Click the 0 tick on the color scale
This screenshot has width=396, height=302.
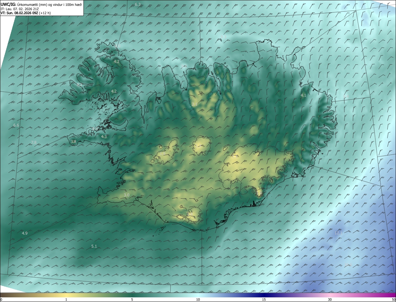pos(1,300)
